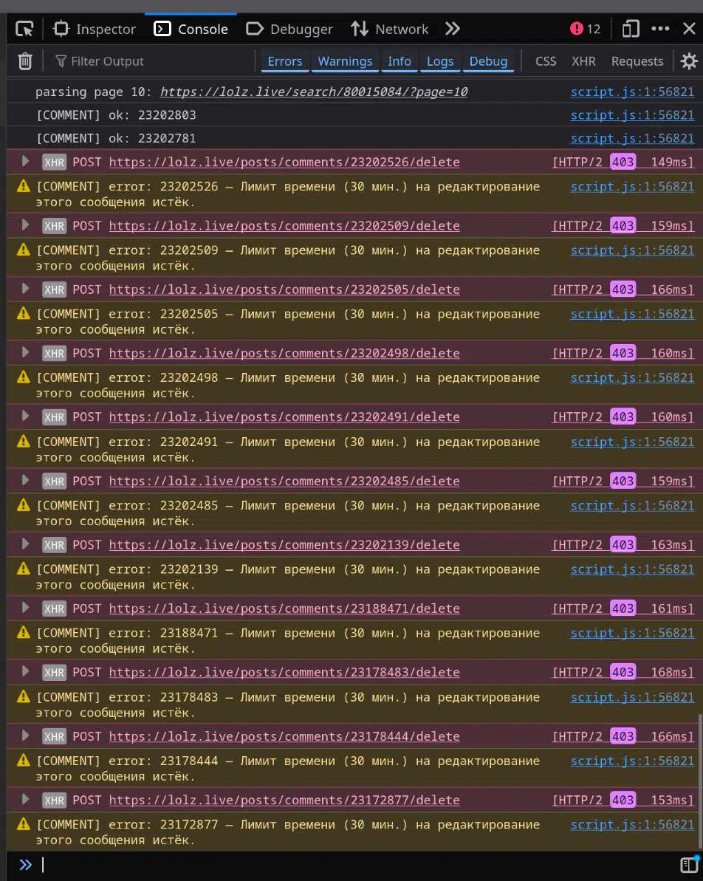Show more tools via double chevron

coord(453,29)
